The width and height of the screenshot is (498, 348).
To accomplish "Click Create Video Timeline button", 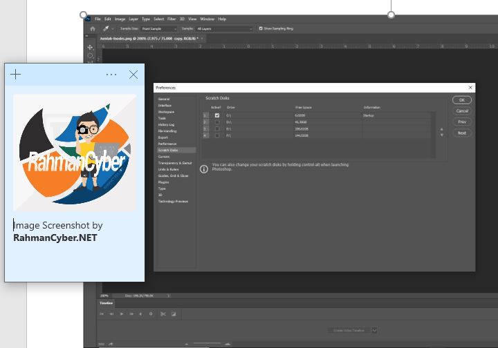I will (x=349, y=330).
